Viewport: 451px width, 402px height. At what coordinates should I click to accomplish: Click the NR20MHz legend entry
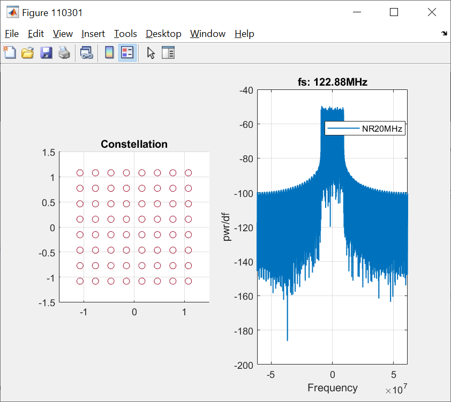[365, 128]
